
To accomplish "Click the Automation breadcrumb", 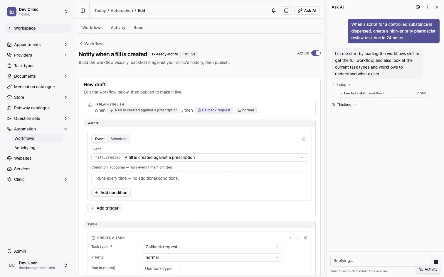I will [x=122, y=11].
